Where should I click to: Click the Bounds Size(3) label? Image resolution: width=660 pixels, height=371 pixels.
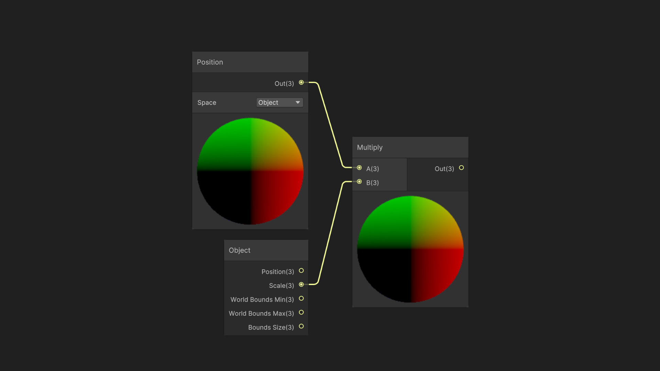pos(271,327)
